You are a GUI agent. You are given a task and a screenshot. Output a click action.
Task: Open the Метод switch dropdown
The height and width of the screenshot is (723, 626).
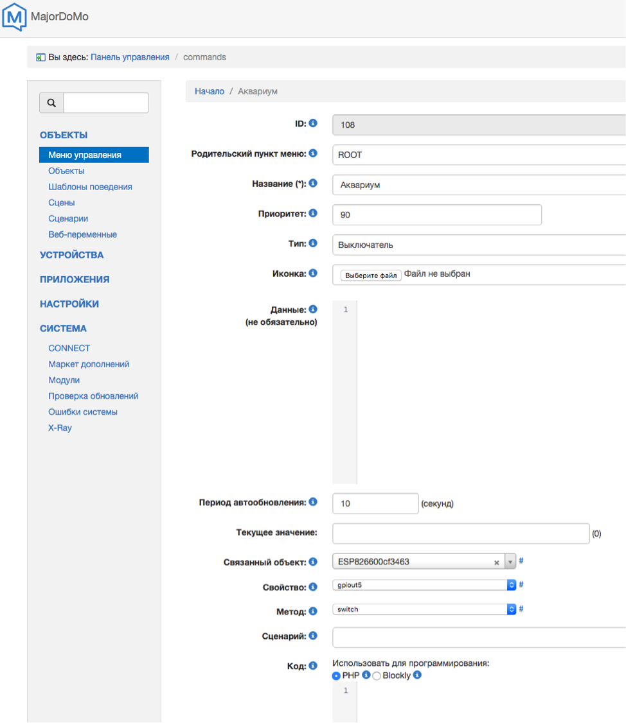click(x=512, y=609)
